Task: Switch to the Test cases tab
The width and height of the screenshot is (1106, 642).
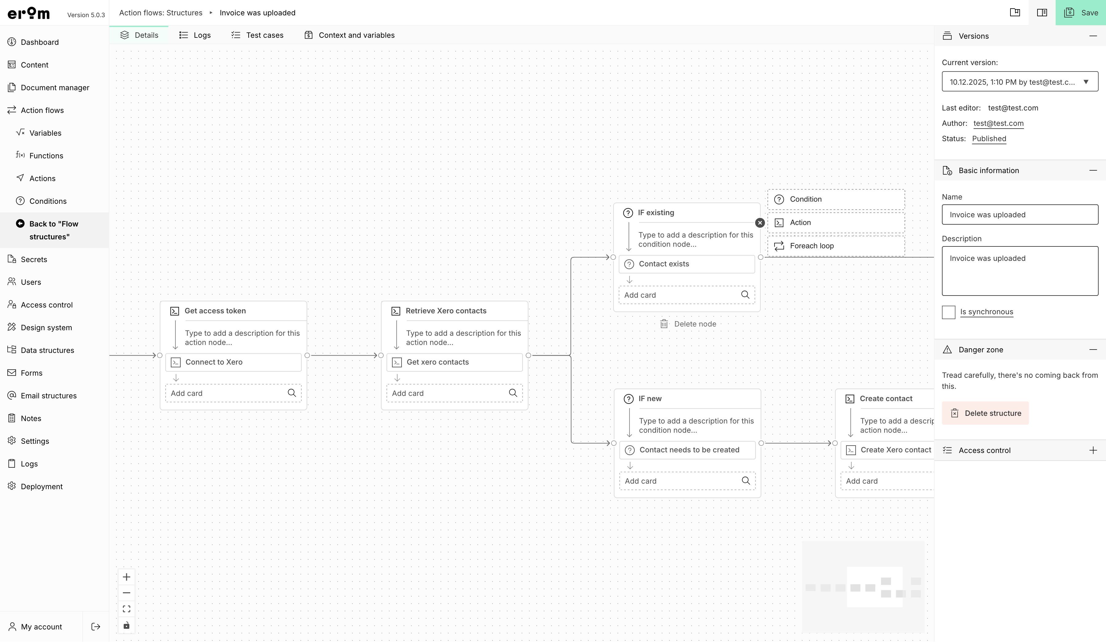Action: pos(258,35)
